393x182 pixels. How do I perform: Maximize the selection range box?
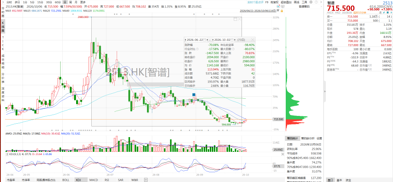coord(235,19)
